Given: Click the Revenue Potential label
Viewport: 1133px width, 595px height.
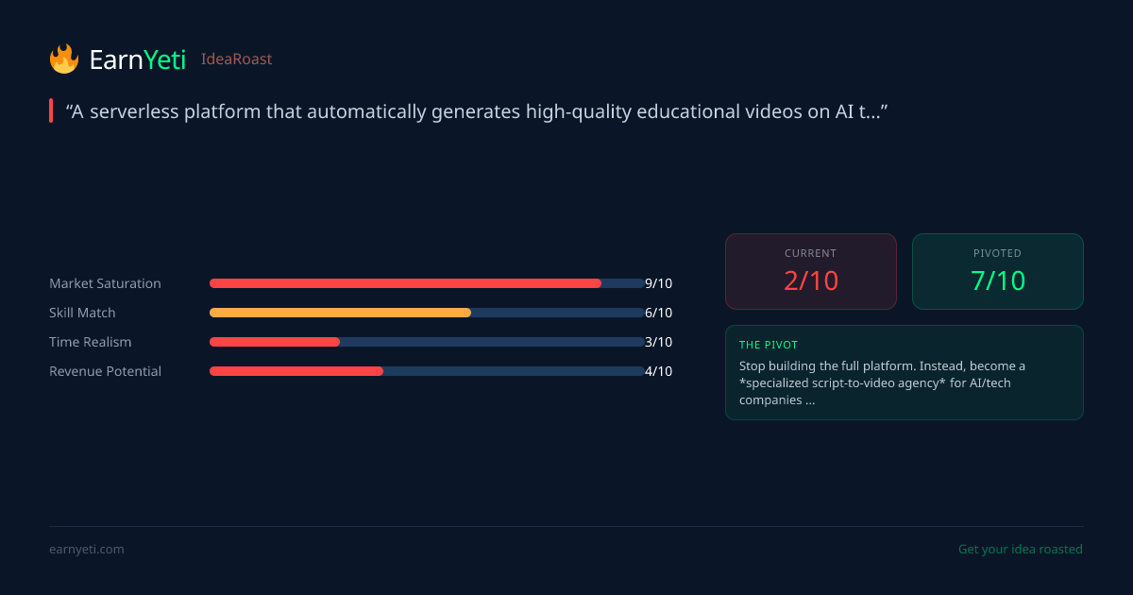Looking at the screenshot, I should (x=105, y=371).
